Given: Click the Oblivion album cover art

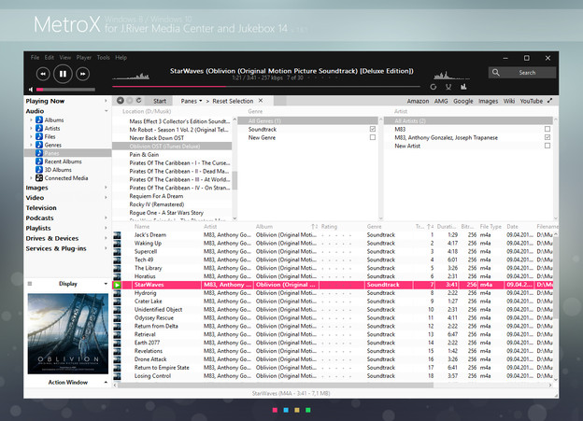Looking at the screenshot, I should point(68,333).
